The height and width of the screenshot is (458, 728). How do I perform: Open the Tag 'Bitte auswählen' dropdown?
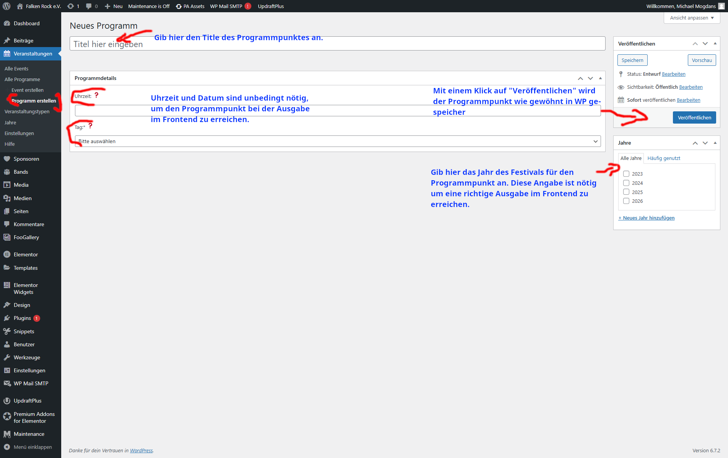pyautogui.click(x=337, y=141)
